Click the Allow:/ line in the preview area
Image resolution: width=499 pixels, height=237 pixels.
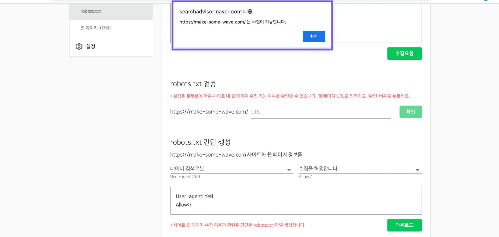tap(183, 205)
